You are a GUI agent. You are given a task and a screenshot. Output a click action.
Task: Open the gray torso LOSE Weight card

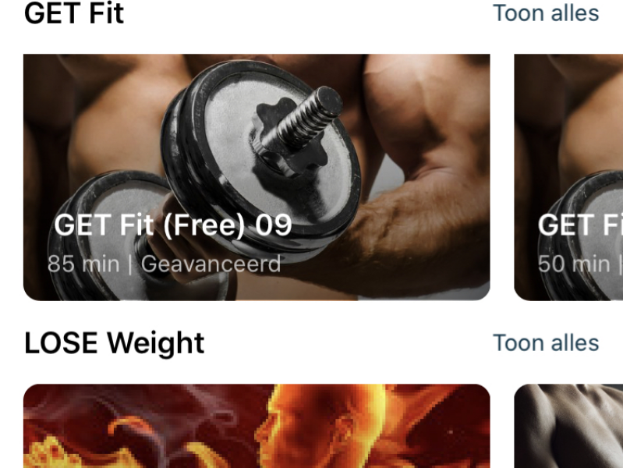[568, 426]
